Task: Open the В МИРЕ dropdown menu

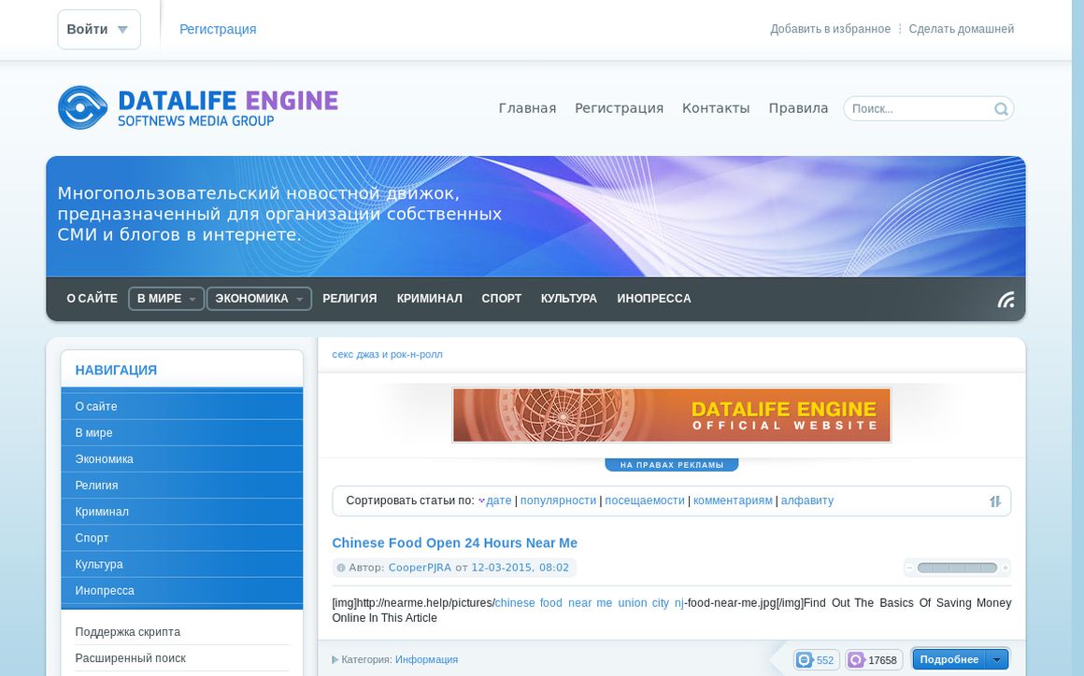Action: [166, 298]
